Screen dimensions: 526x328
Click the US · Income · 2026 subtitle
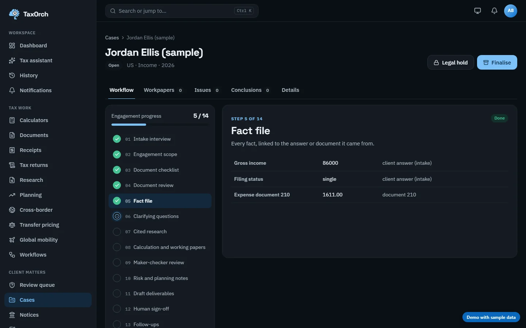(150, 65)
